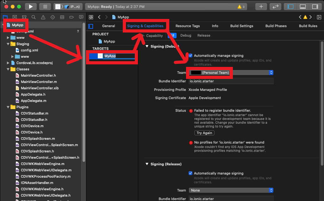Collapse the Staging folder
324x201 pixels.
click(8, 44)
